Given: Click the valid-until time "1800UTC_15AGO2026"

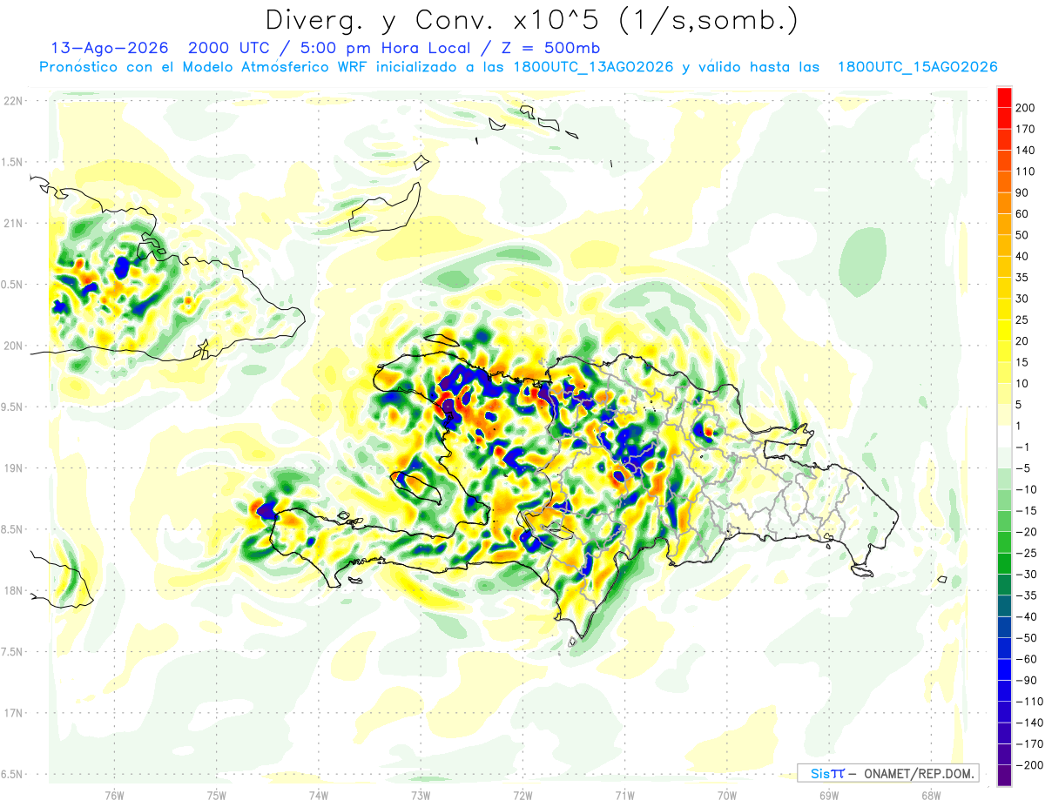Looking at the screenshot, I should click(x=917, y=67).
